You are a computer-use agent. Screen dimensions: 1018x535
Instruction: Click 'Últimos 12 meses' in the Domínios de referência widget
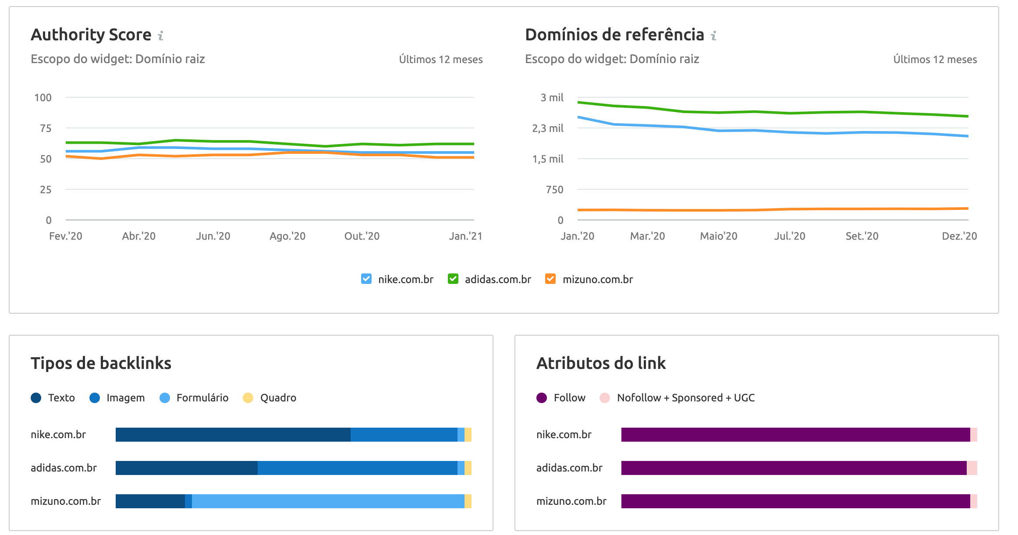coord(935,60)
